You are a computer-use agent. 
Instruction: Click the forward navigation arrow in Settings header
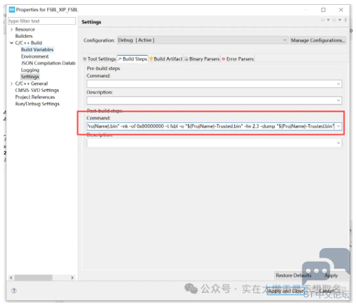[335, 20]
